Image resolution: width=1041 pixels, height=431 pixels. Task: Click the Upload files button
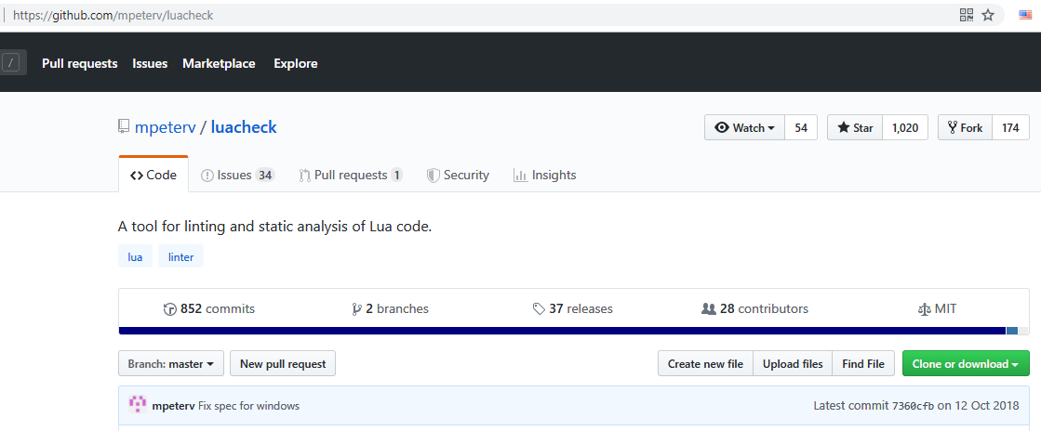pos(793,363)
